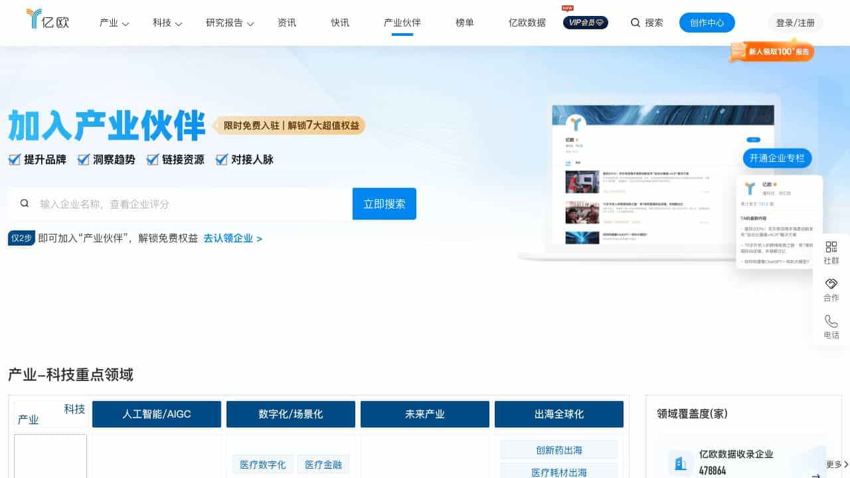Viewport: 850px width, 478px height.
Task: Select the 产业伙伴 nav tab
Action: (402, 23)
